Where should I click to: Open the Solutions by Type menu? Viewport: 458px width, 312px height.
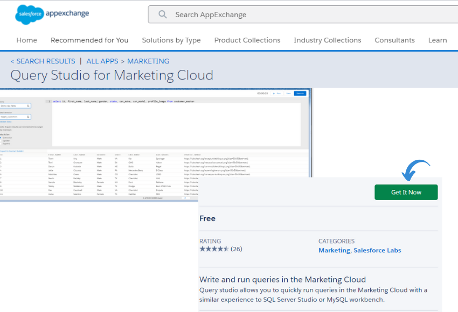[171, 40]
